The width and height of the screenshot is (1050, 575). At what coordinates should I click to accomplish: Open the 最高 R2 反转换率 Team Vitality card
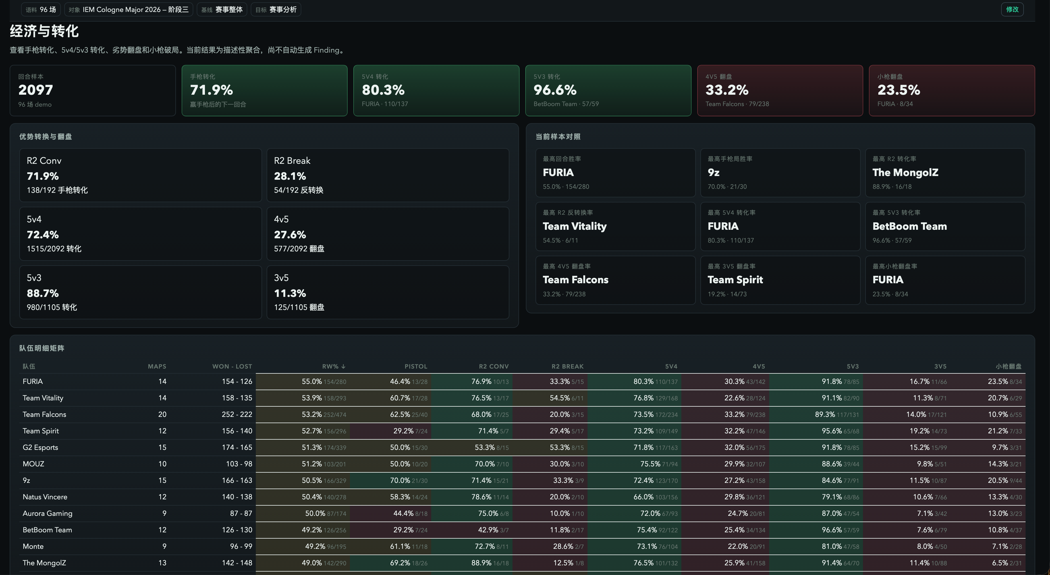coord(615,226)
